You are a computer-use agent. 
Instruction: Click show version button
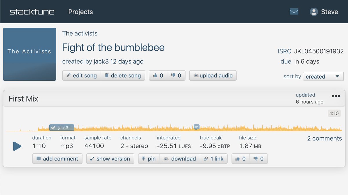(x=110, y=159)
